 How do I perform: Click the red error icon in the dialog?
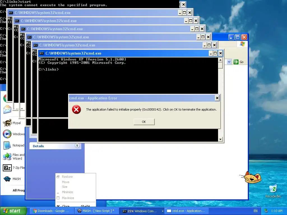coord(76,109)
